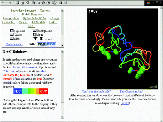
Task: Expand the Mail button dropdown arrow
Action: click(56, 3)
